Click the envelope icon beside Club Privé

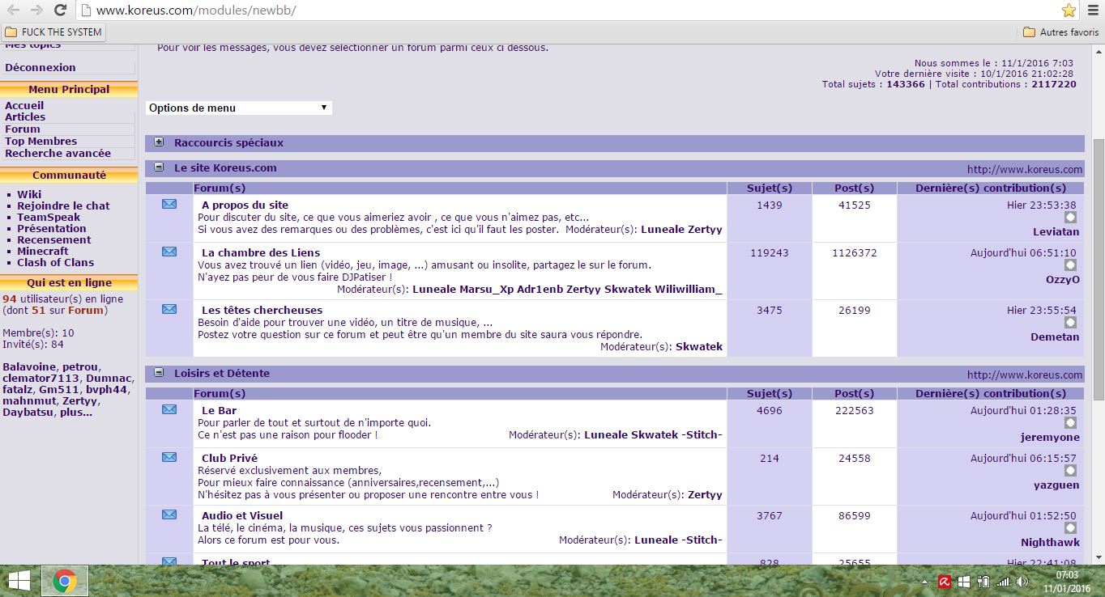(x=169, y=458)
